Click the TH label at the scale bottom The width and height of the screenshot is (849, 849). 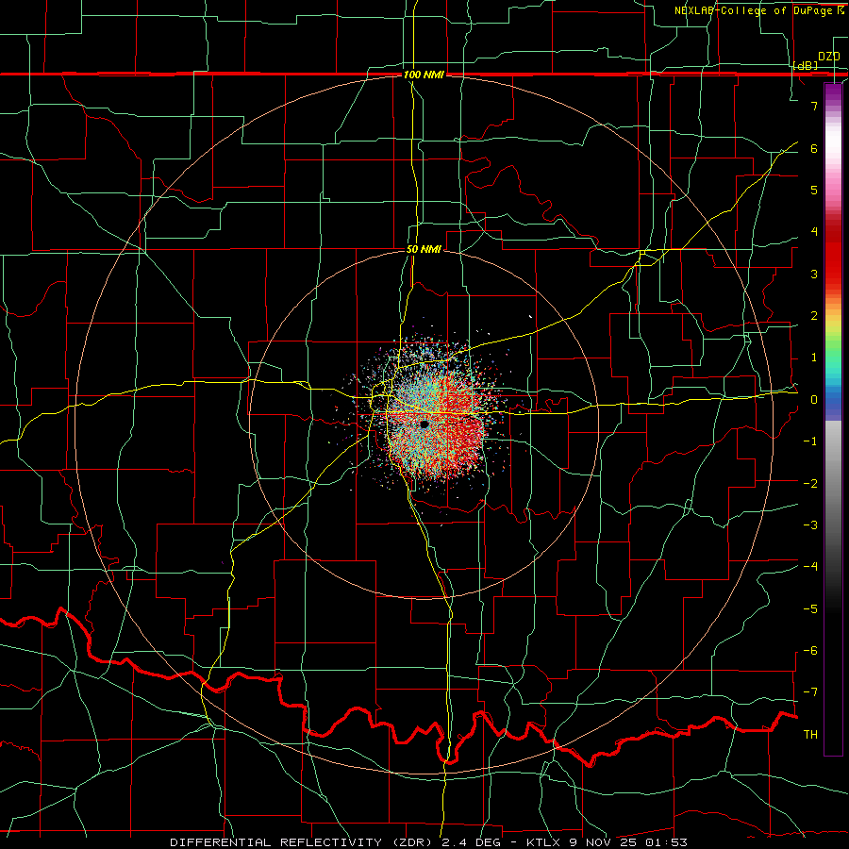coord(810,734)
